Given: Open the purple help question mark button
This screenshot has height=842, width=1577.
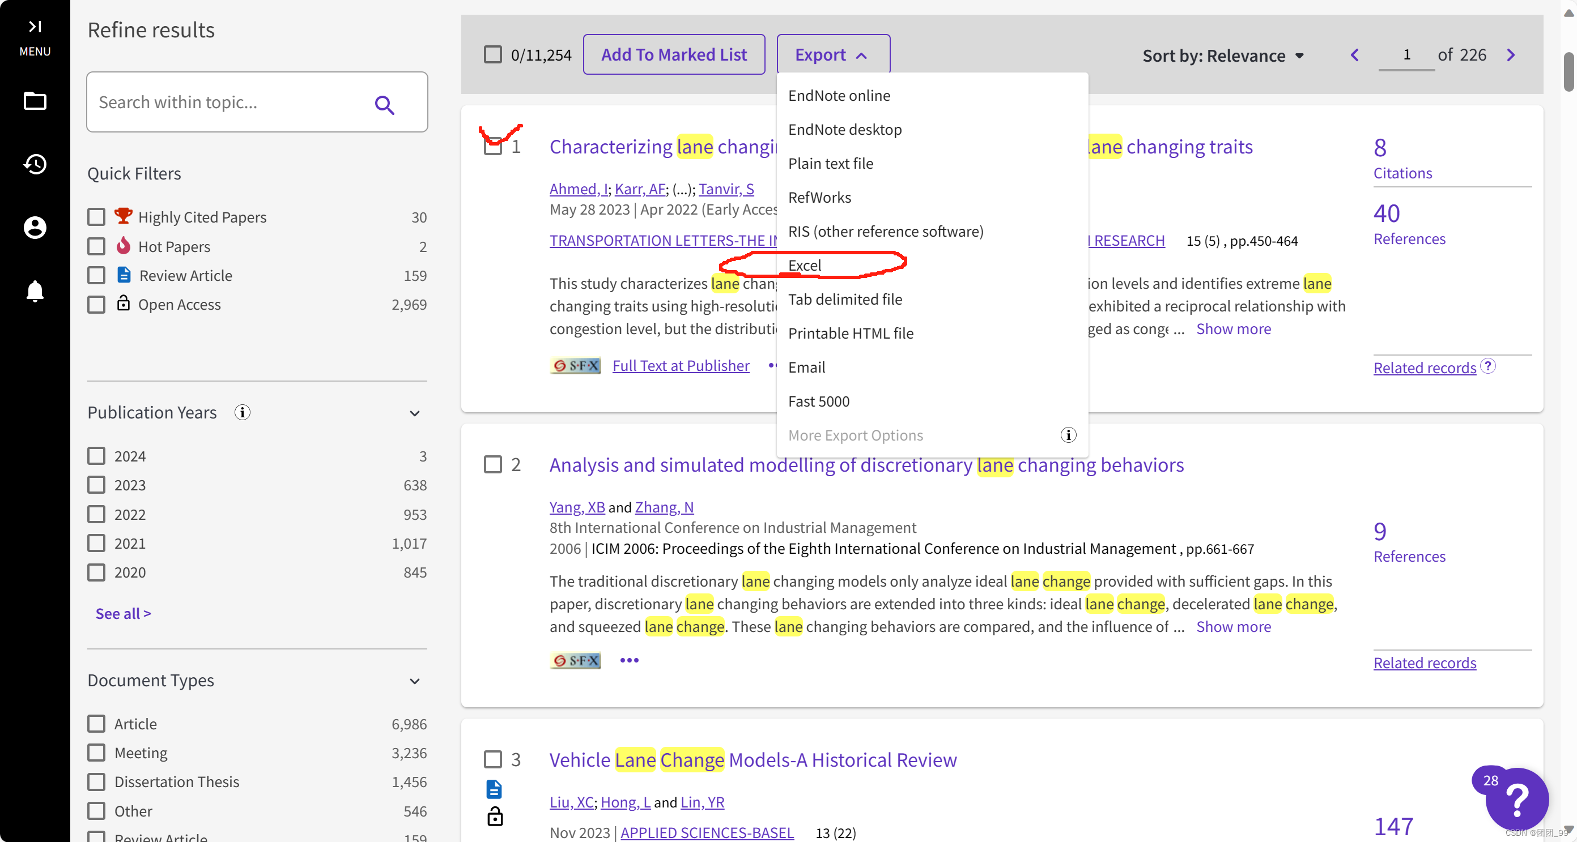Looking at the screenshot, I should pyautogui.click(x=1517, y=800).
